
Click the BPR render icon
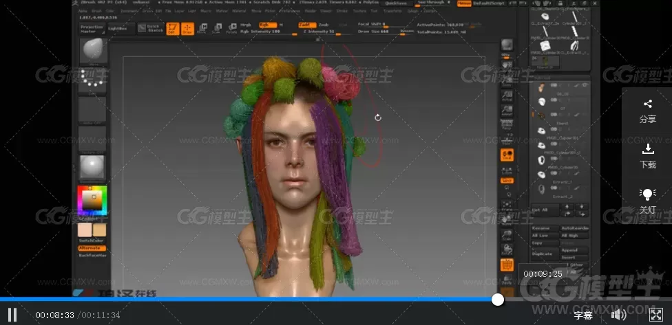[x=507, y=45]
